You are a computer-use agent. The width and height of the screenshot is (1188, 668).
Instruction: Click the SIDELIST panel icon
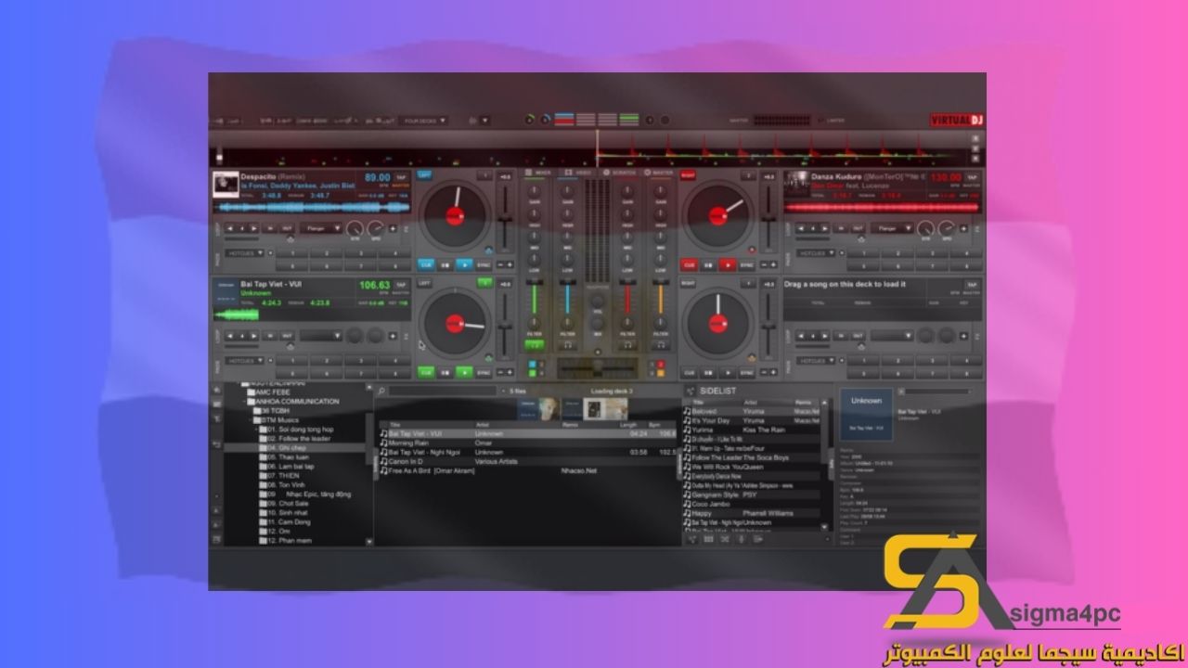691,392
